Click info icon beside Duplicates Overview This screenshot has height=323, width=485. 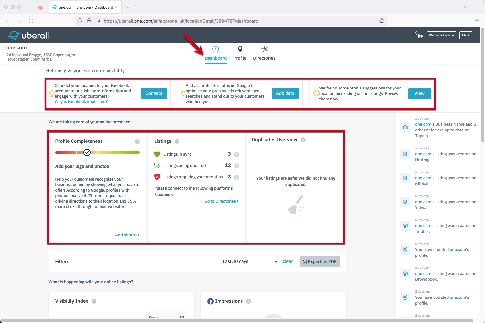click(x=303, y=140)
